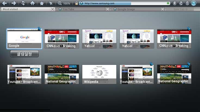Screen dimensions: 200x112
Task: Close the Most visited tab
Action: point(53,9)
